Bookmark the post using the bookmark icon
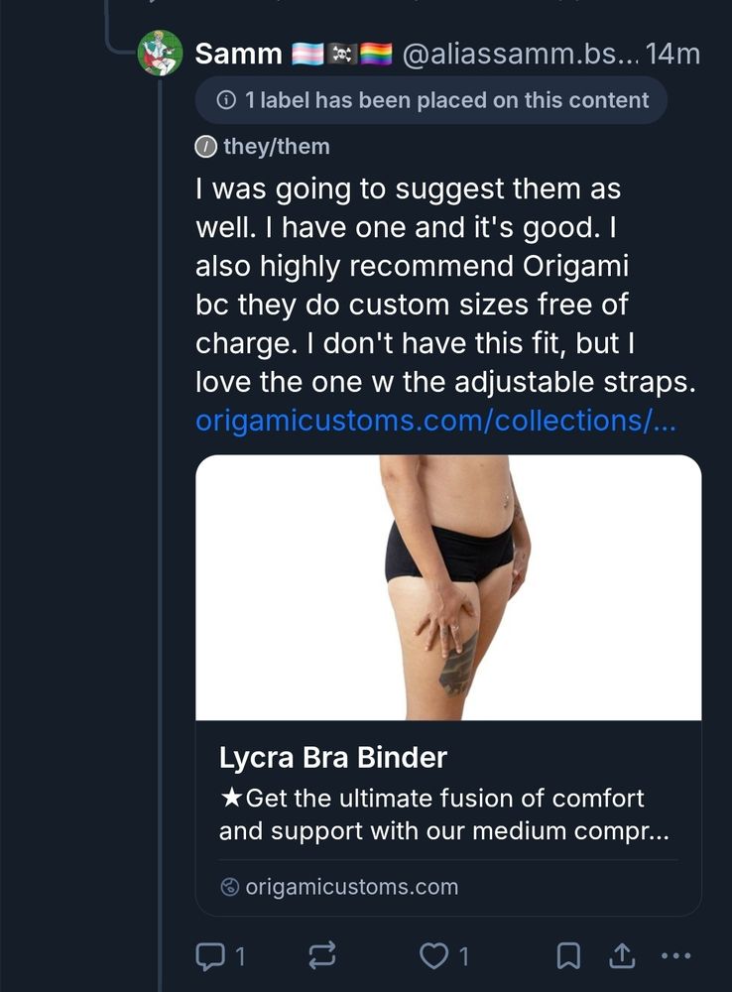The height and width of the screenshot is (992, 732). [568, 955]
